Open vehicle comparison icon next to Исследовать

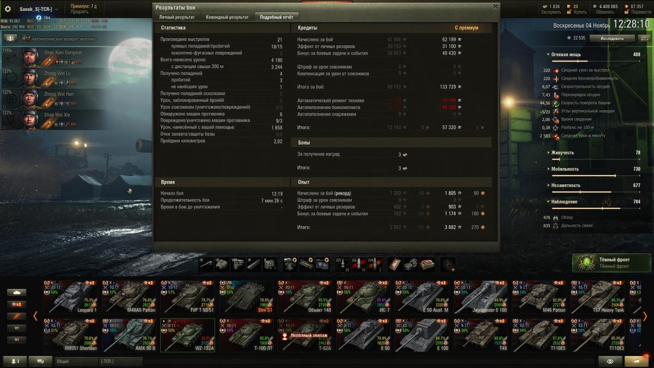[x=644, y=38]
